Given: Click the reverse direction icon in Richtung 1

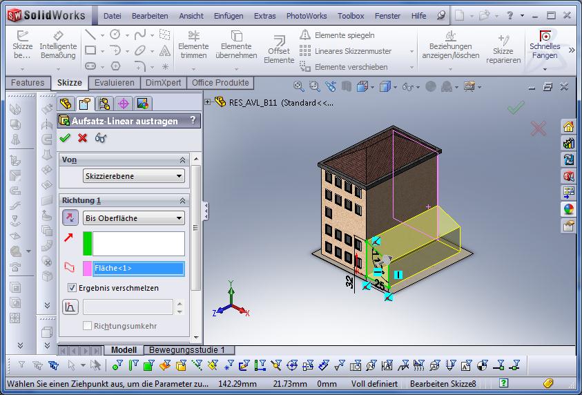Looking at the screenshot, I should [x=70, y=218].
